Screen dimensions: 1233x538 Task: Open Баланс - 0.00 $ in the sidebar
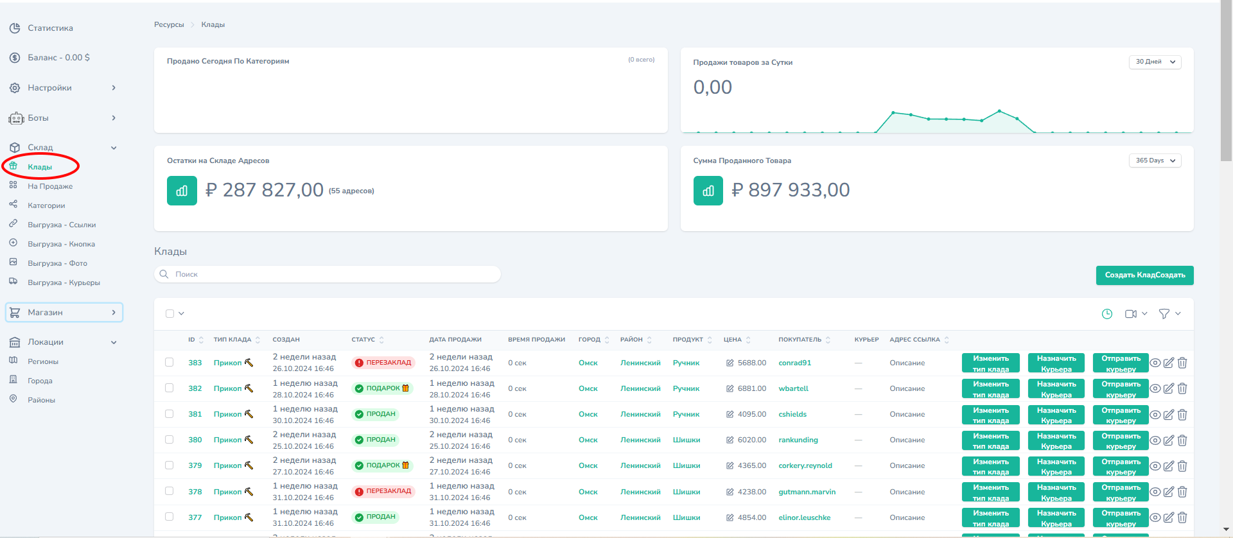58,58
